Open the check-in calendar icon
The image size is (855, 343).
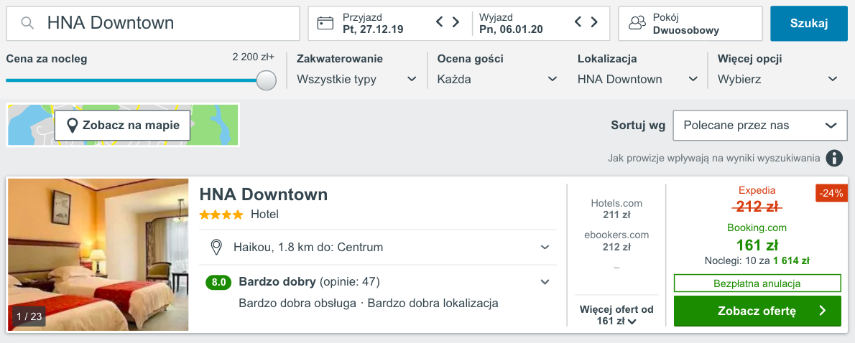click(x=325, y=23)
